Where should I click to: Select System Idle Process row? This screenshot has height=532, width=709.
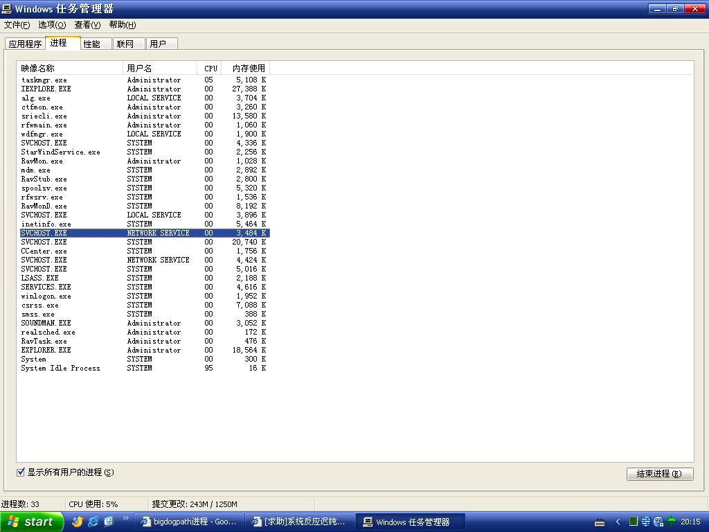coord(145,369)
